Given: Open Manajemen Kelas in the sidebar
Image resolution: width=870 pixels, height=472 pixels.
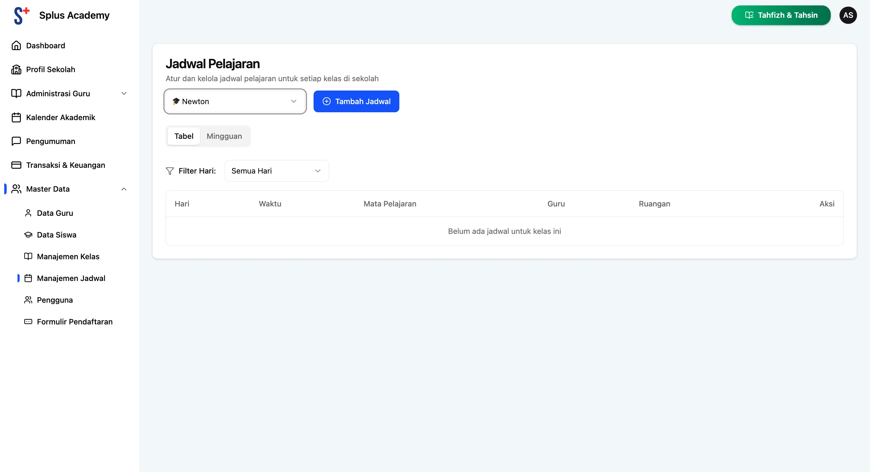Looking at the screenshot, I should pyautogui.click(x=68, y=257).
